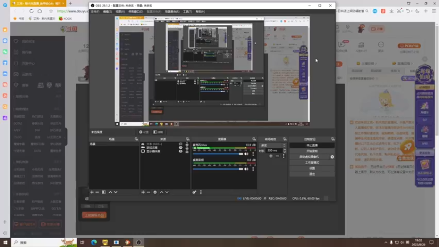
Task: Click the 开始录制 start recording button
Action: pos(312,151)
